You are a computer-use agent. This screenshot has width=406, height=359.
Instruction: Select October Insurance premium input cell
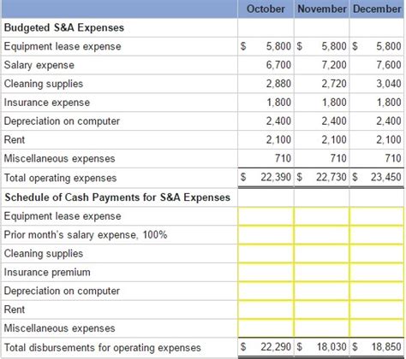[266, 272]
